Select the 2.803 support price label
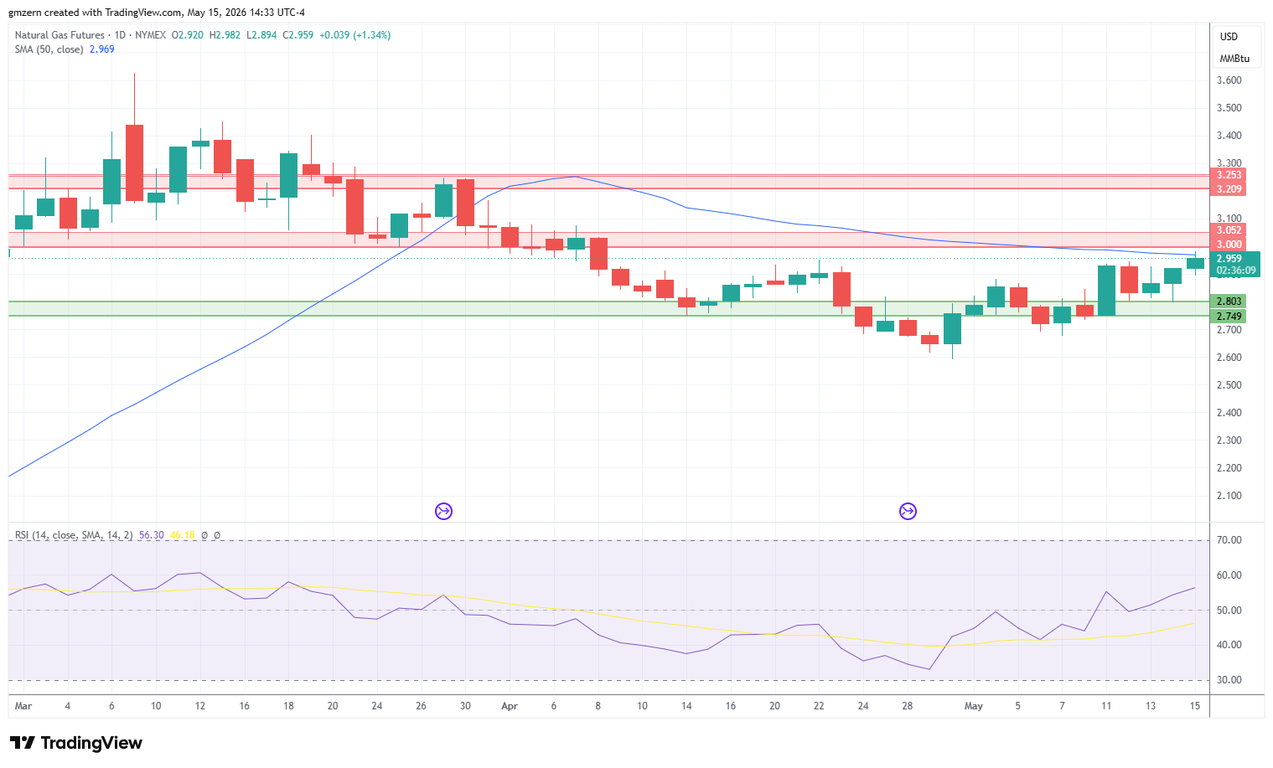Image resolution: width=1273 pixels, height=768 pixels. pos(1229,302)
